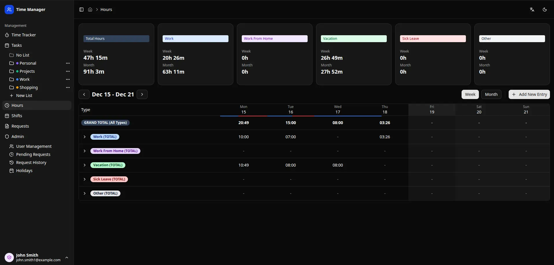Select Hours in the sidebar menu
The height and width of the screenshot is (265, 554).
tap(17, 105)
